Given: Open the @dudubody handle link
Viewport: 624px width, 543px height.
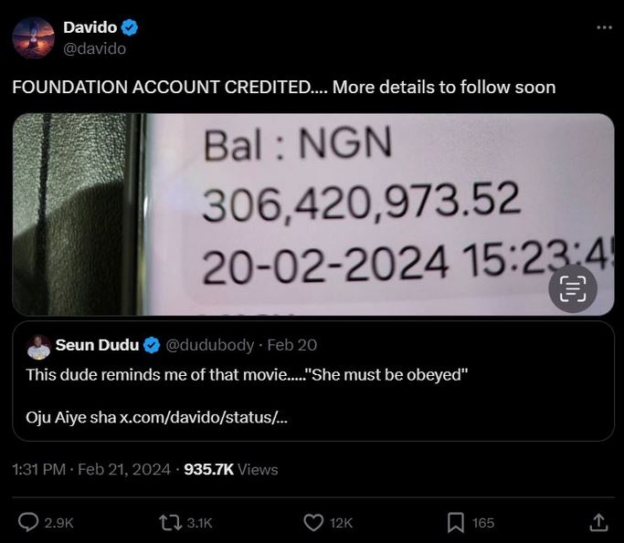Looking at the screenshot, I should pos(209,345).
